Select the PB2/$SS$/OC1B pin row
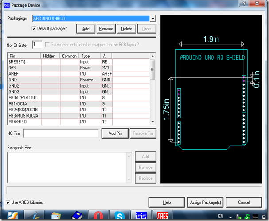 pyautogui.click(x=78, y=110)
